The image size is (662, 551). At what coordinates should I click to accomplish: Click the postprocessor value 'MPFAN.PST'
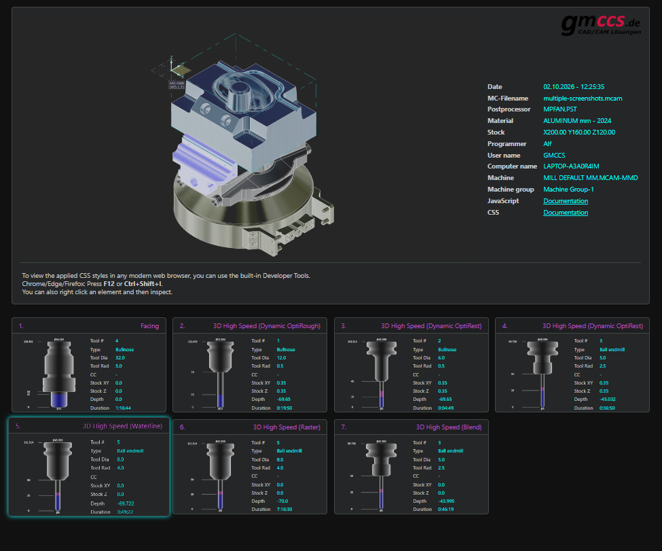[560, 109]
